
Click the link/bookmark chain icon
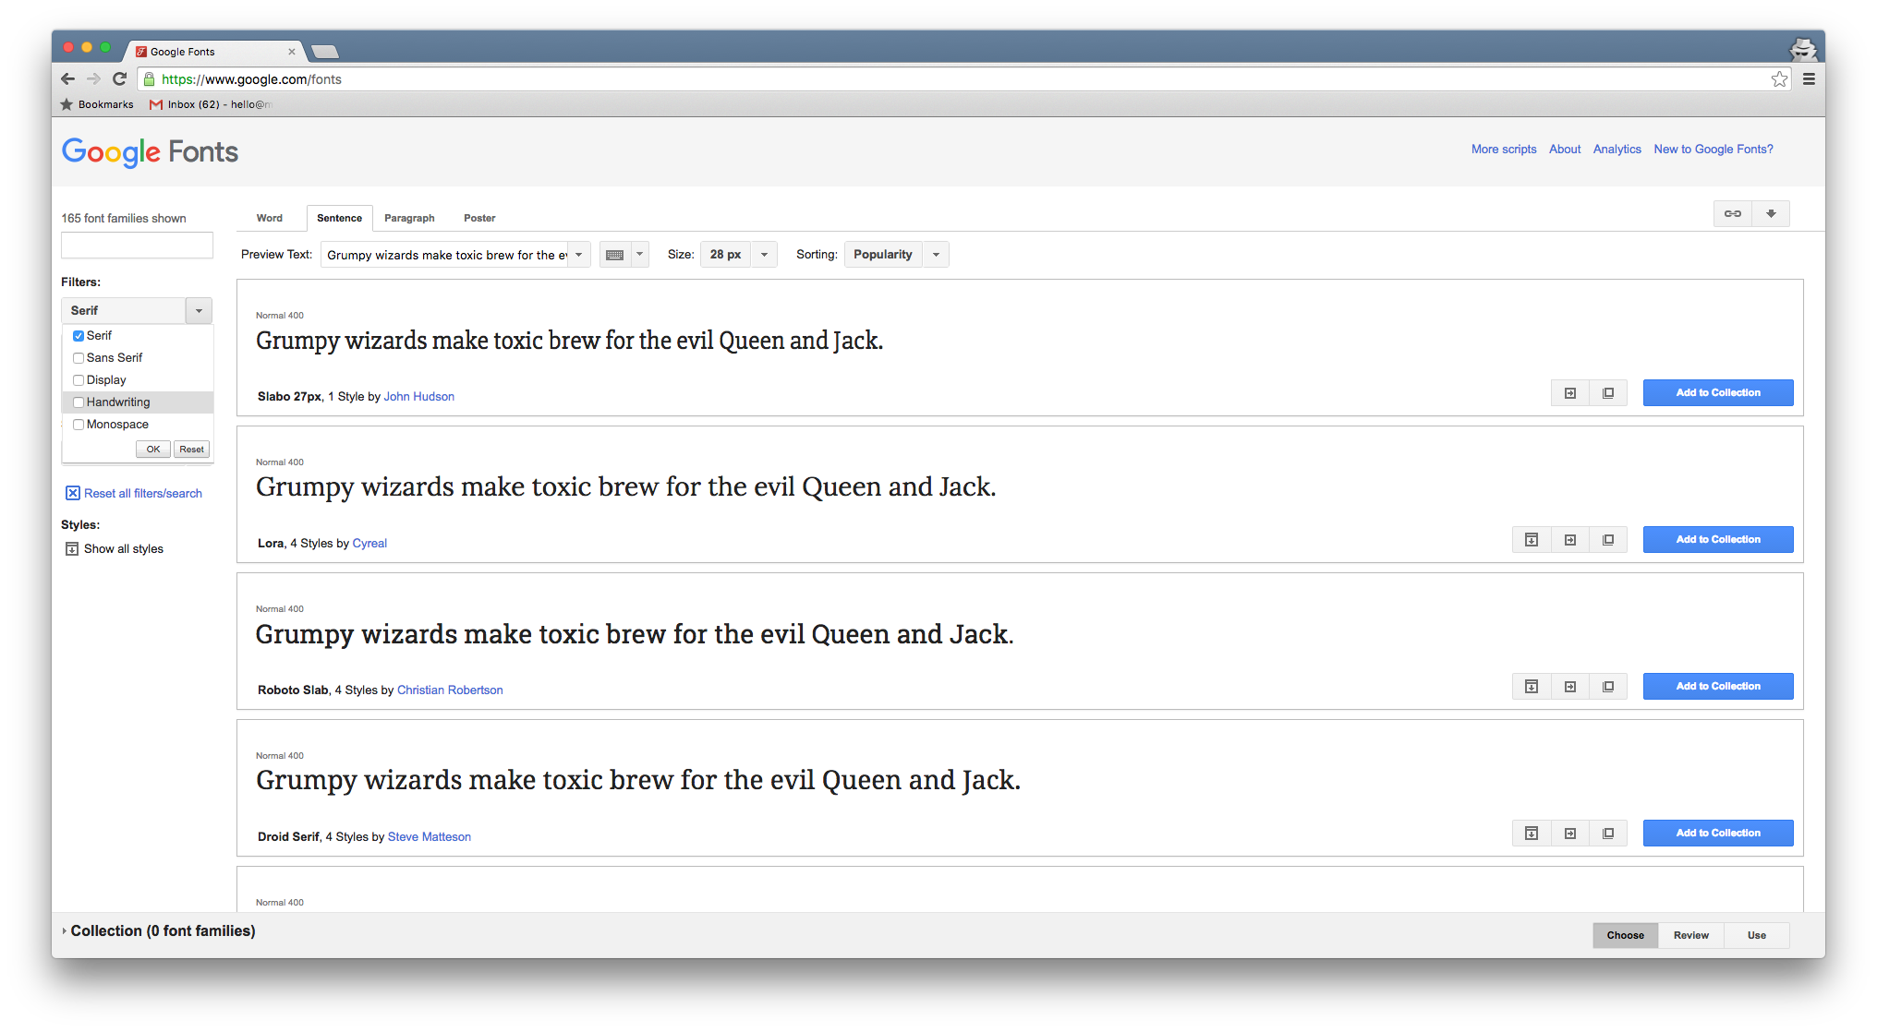pos(1733,214)
